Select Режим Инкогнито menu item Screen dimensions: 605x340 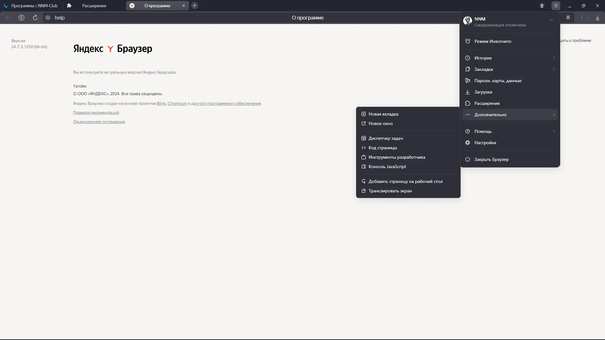493,41
